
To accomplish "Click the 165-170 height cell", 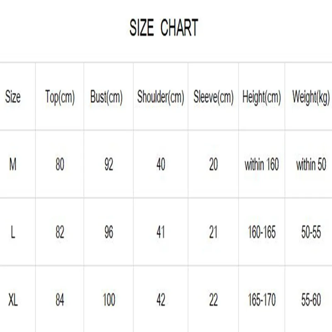I will [261, 300].
